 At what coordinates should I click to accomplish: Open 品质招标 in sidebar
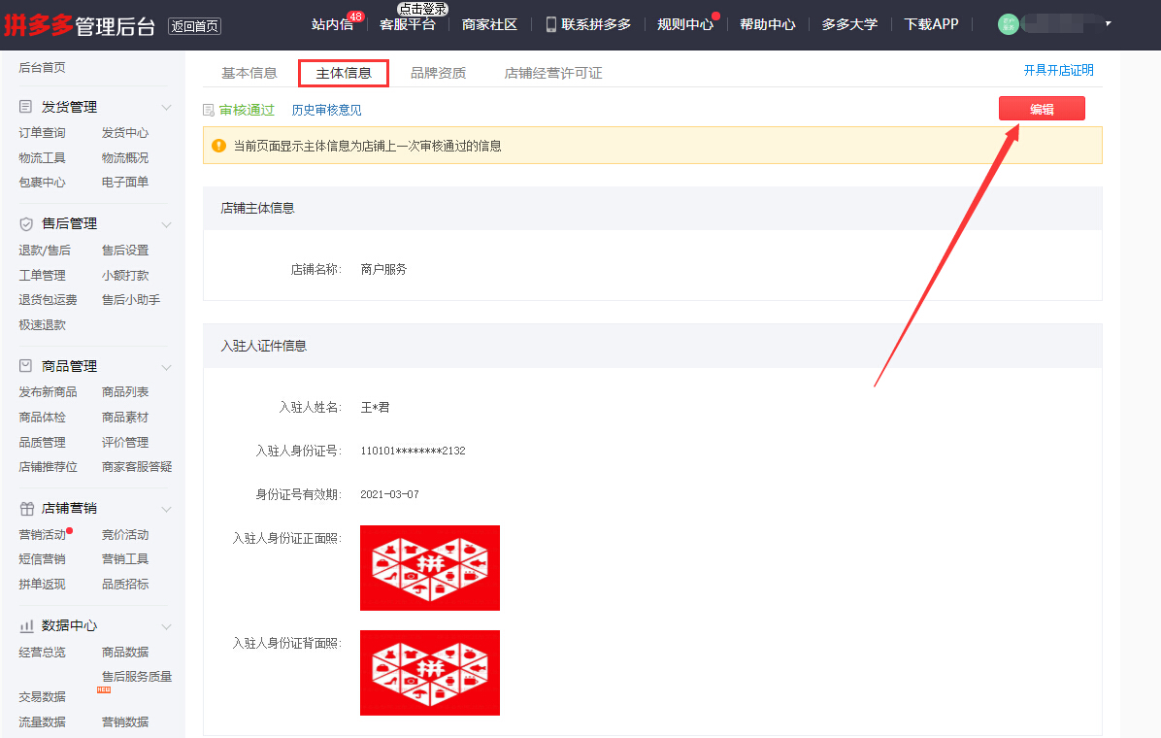click(125, 585)
